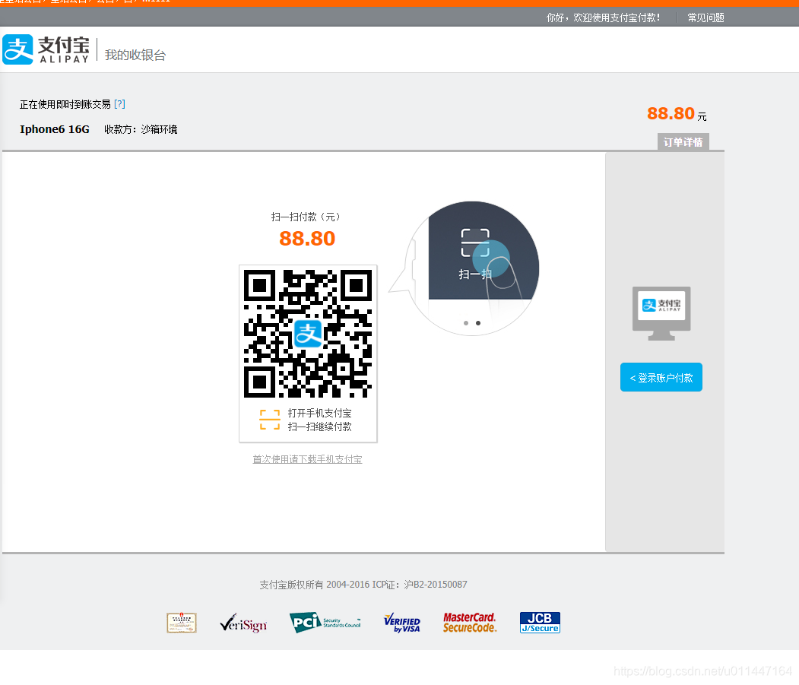Click the 88.80 元 amount at top right
The width and height of the screenshot is (799, 685).
(x=677, y=113)
